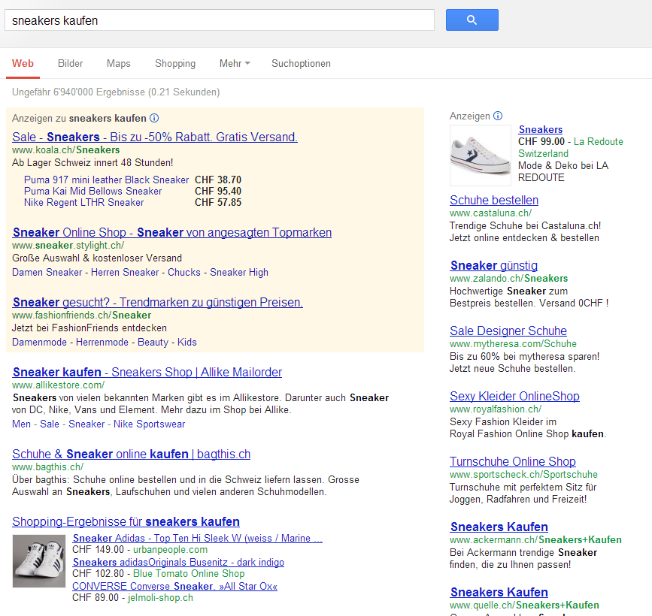This screenshot has width=652, height=616.
Task: Switch to the Bilder tab
Action: point(70,64)
